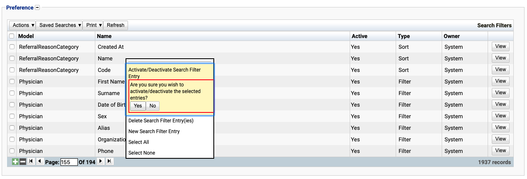View the Physician Phone filter entry

point(500,150)
